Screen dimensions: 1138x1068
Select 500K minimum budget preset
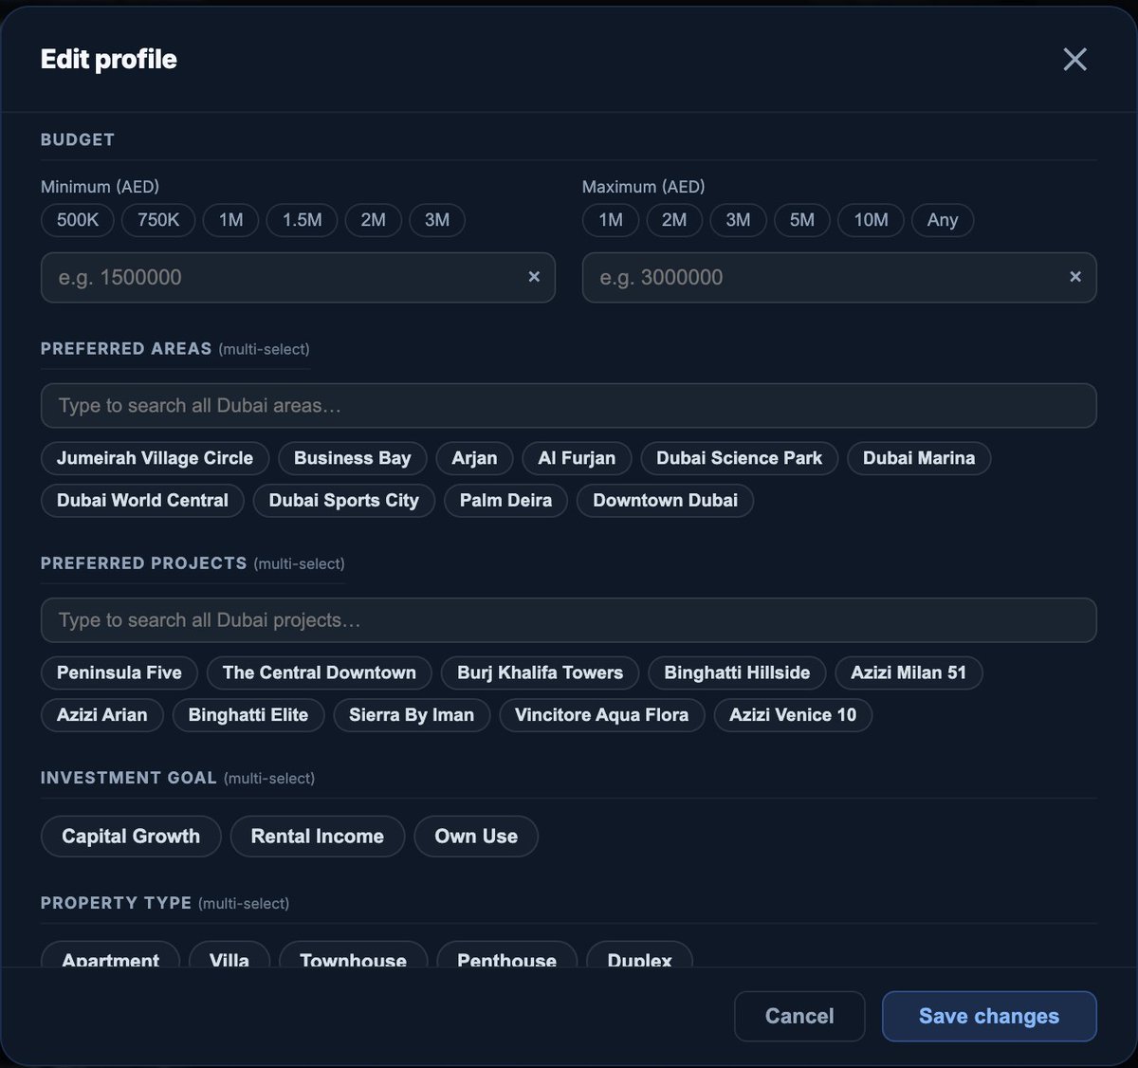point(78,220)
